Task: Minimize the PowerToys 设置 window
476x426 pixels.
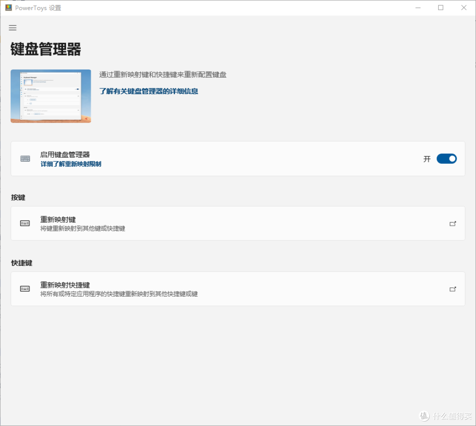Action: pos(418,7)
